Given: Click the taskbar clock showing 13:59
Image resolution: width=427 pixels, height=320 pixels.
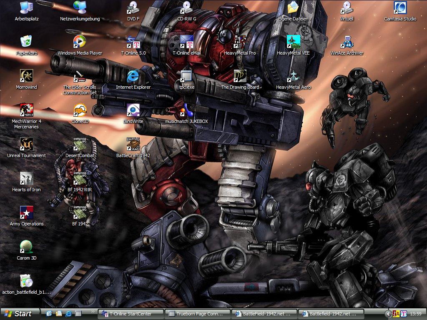Looking at the screenshot, I should [x=416, y=314].
